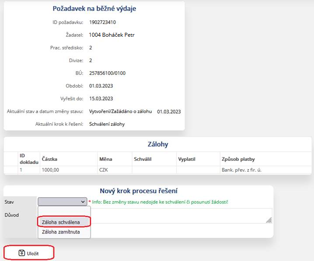Image resolution: width=314 pixels, height=261 pixels.
Task: Click applicant '1004 Boháček Petr'
Action: pyautogui.click(x=112, y=35)
